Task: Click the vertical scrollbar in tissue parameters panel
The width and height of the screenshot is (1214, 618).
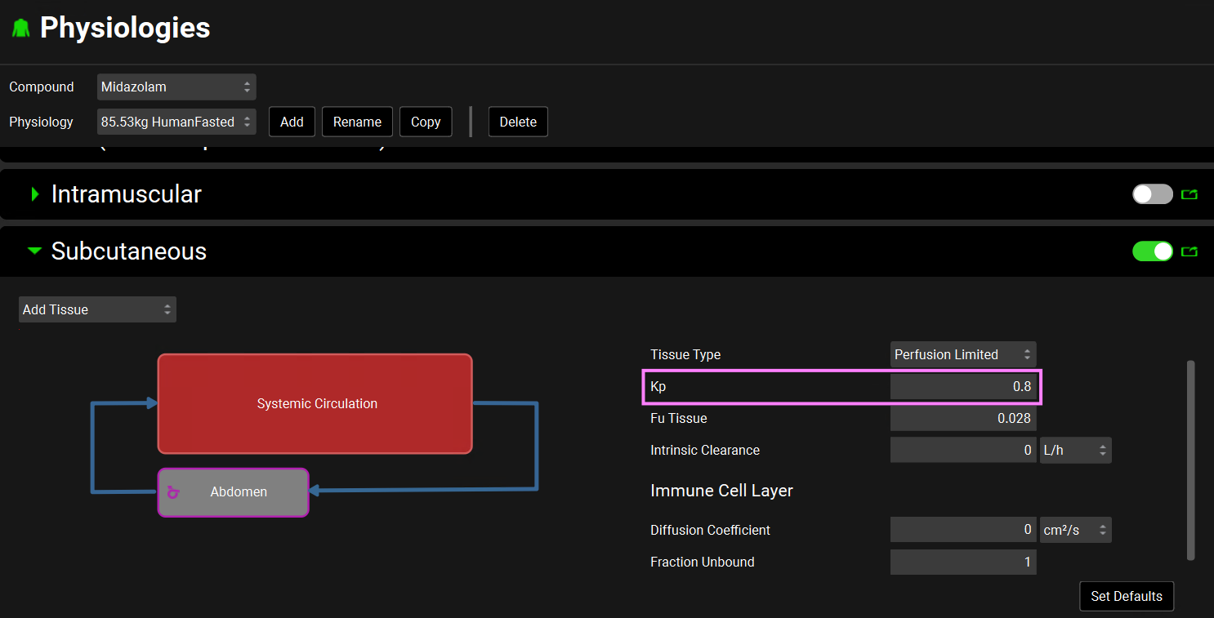Action: 1190,460
